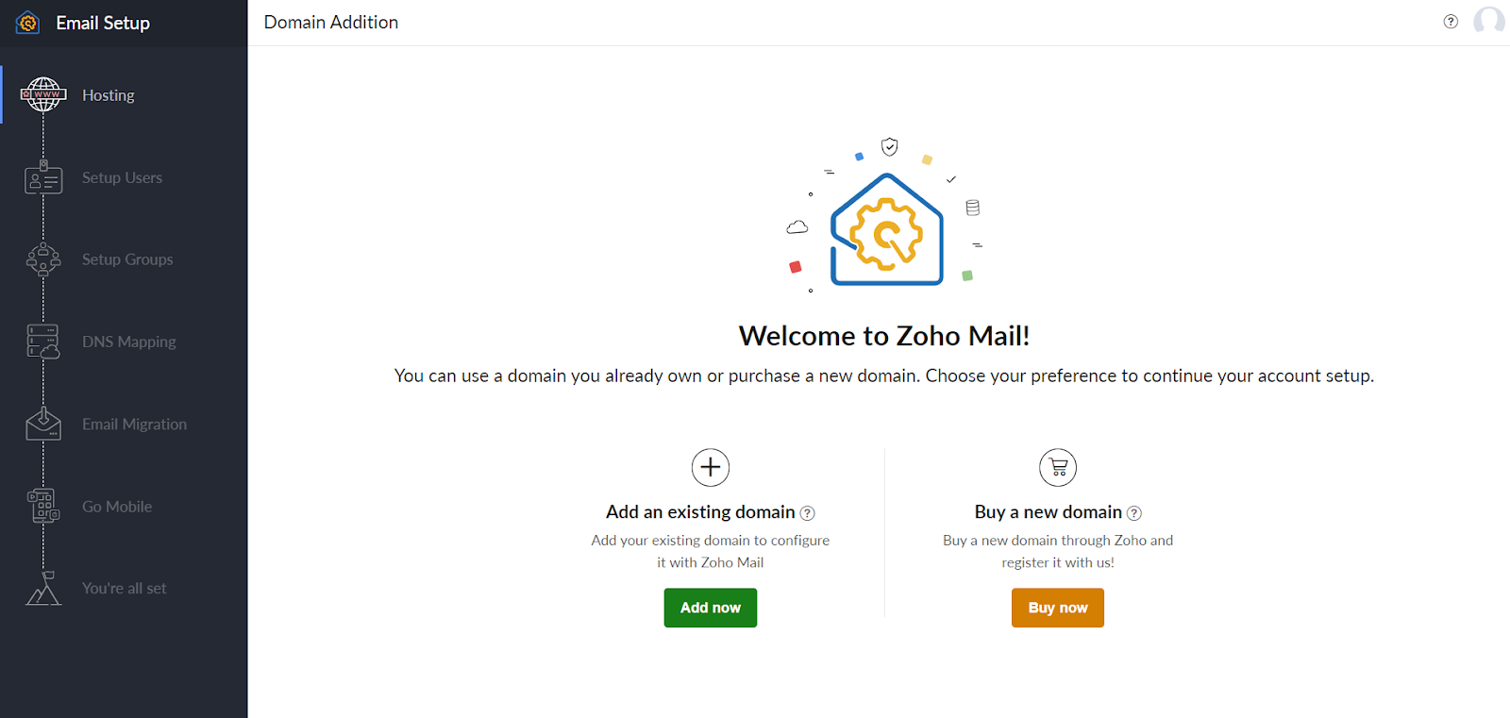Click the green Add now button

pyautogui.click(x=711, y=608)
